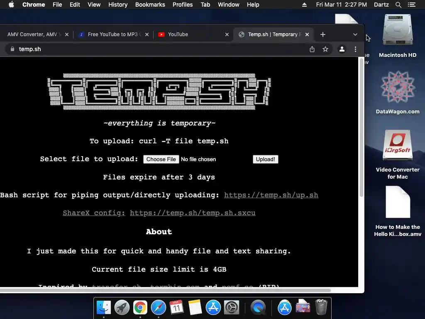
Task: Select the iOrgSoft Video Converter desktop icon
Action: coord(398,155)
